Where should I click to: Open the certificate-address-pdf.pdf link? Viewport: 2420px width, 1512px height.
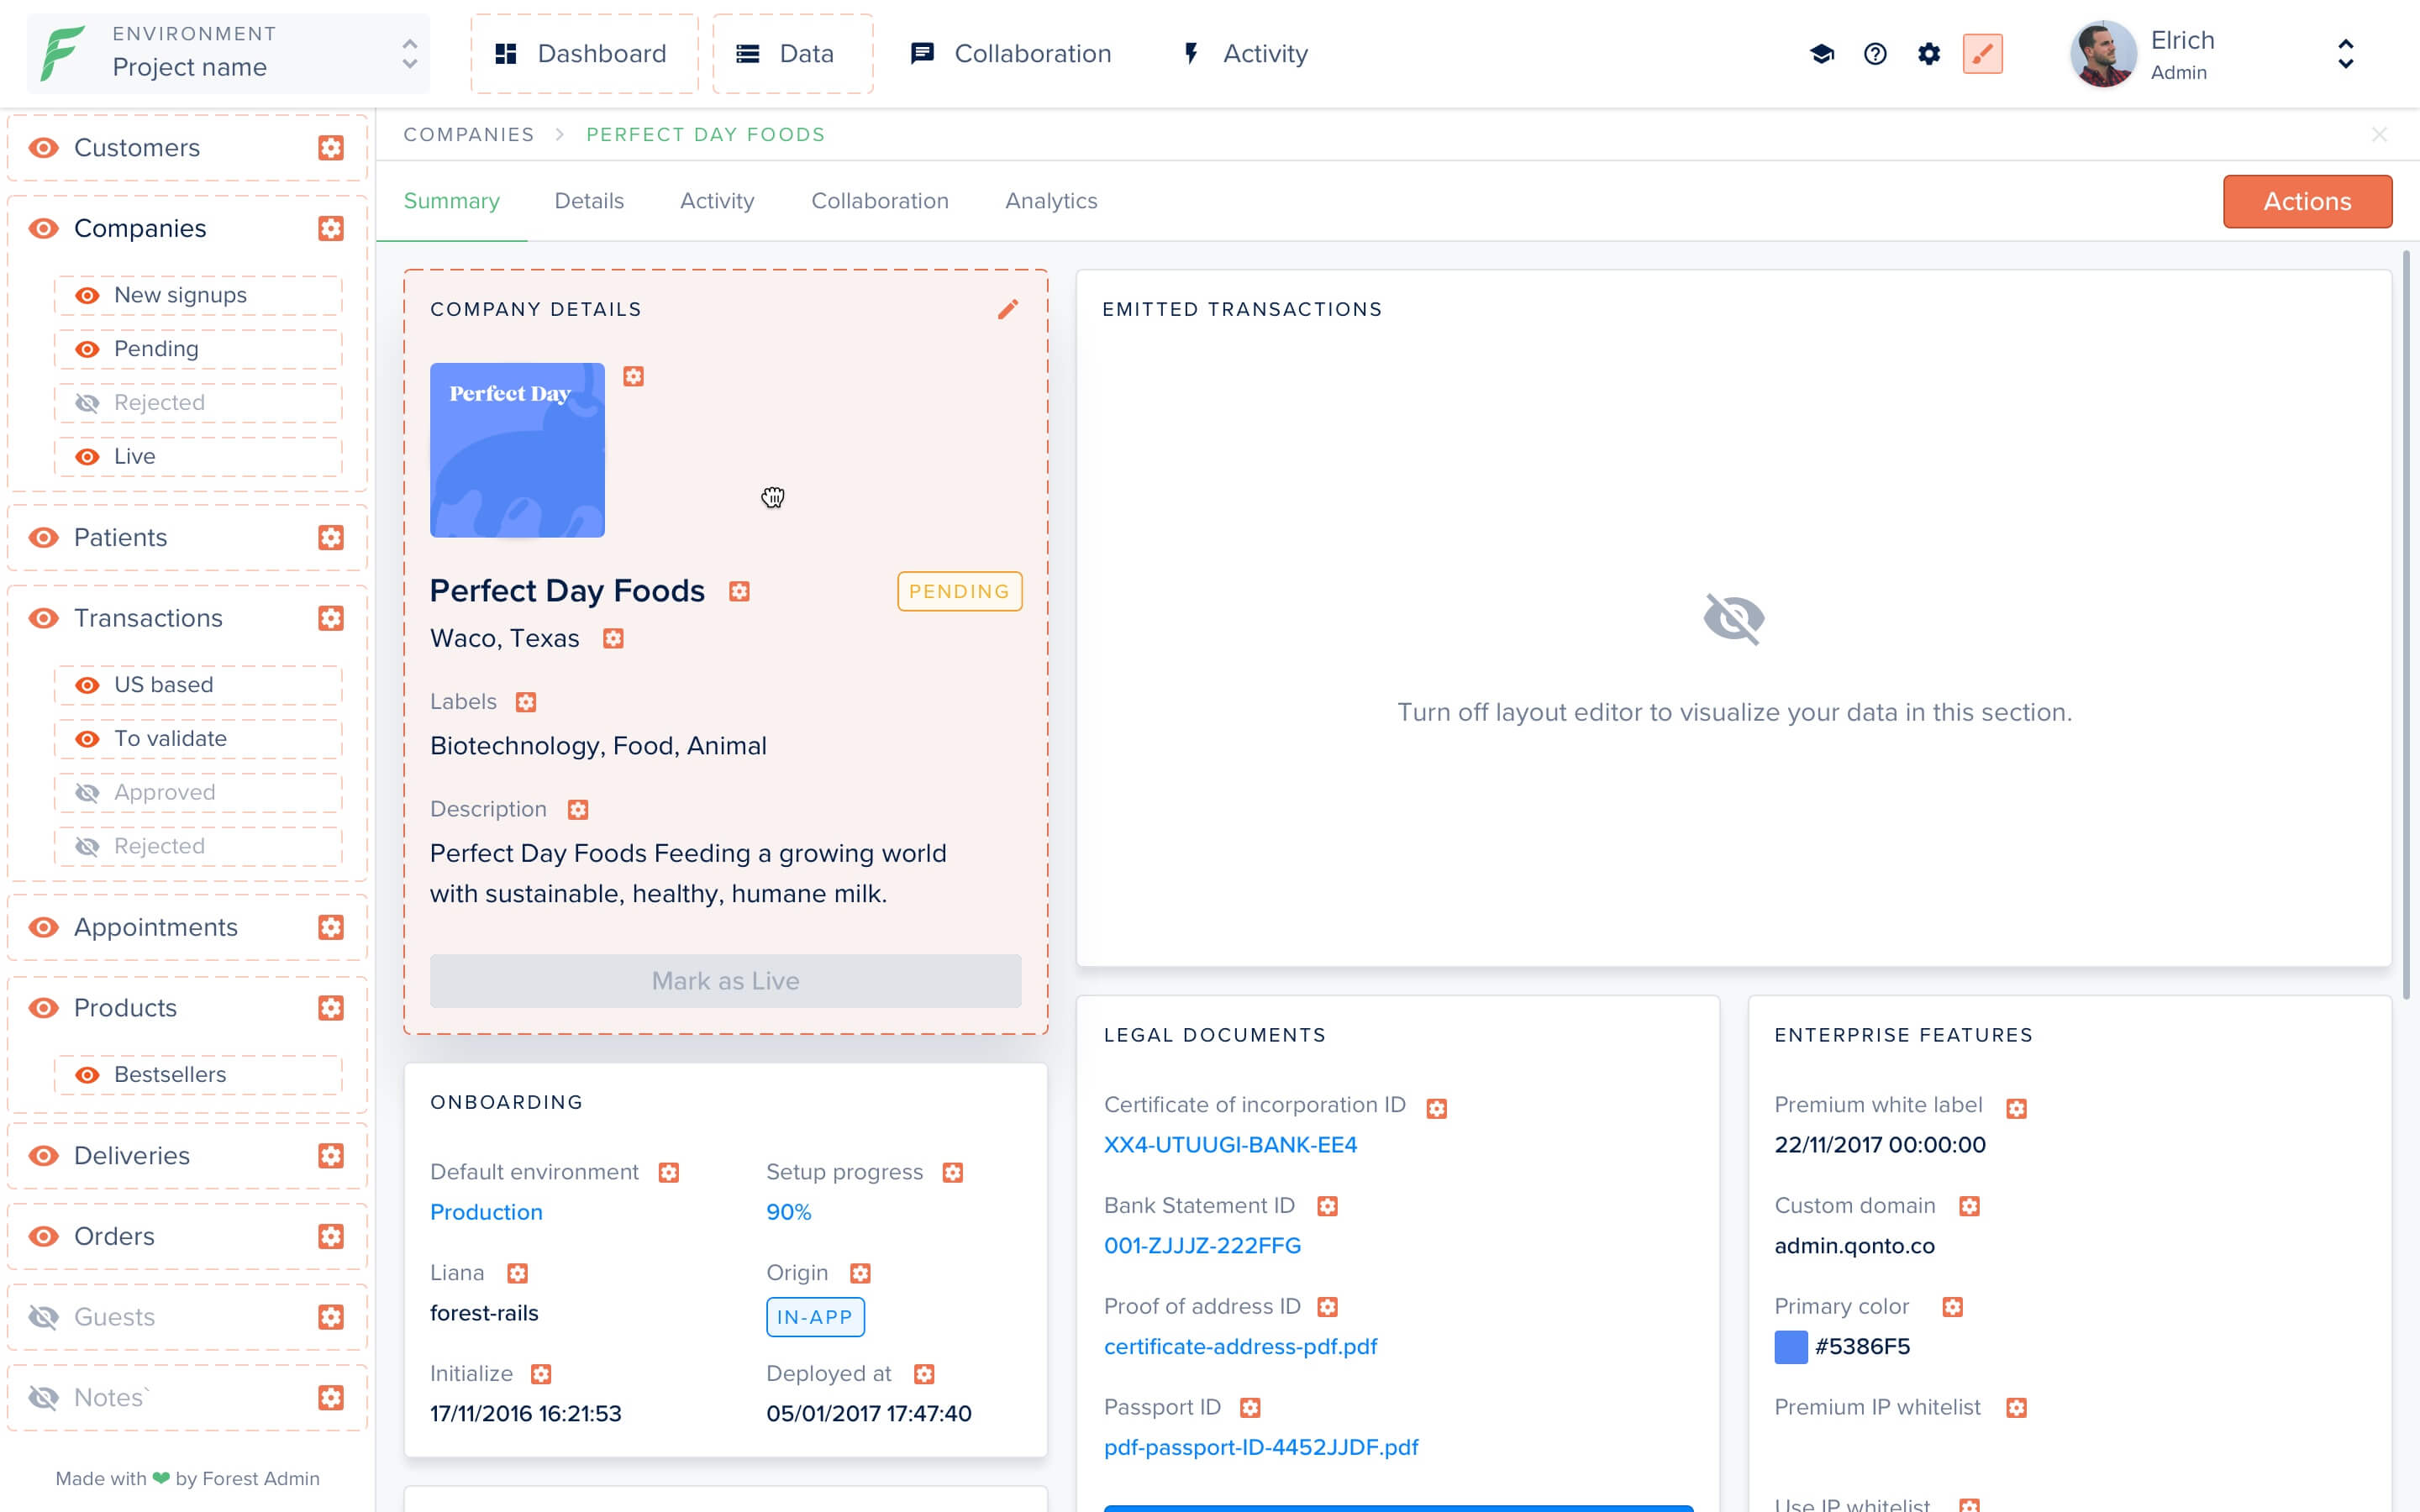1240,1346
